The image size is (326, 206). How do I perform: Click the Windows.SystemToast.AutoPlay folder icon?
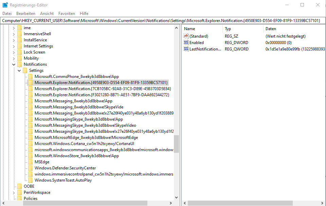pyautogui.click(x=30, y=180)
